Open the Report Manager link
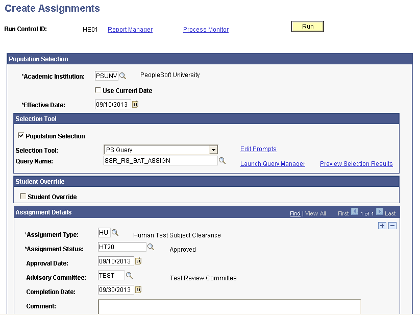420x315 pixels. point(130,29)
